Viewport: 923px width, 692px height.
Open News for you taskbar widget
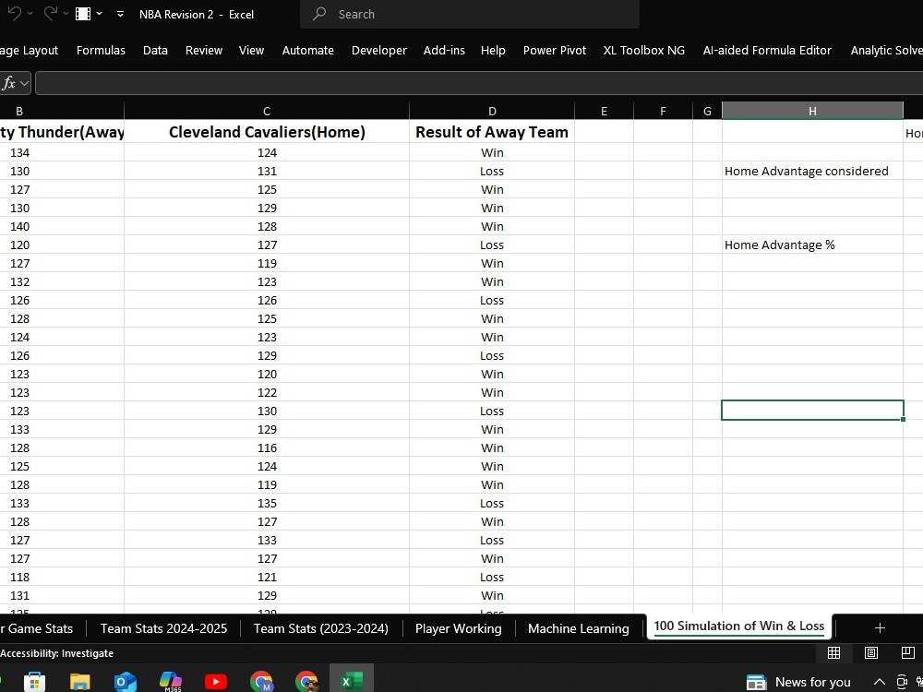click(798, 682)
